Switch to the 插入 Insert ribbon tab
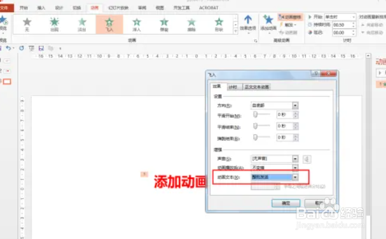This screenshot has width=386, height=239. (41, 8)
